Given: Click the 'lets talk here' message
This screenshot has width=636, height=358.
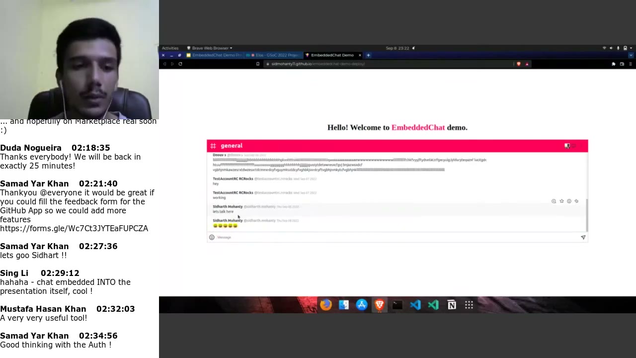Looking at the screenshot, I should tap(223, 211).
